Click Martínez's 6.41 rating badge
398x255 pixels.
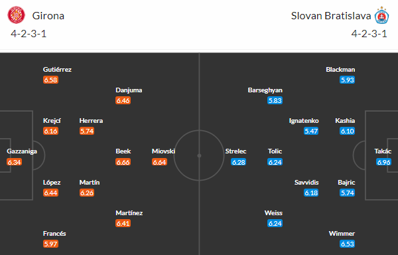pos(123,223)
